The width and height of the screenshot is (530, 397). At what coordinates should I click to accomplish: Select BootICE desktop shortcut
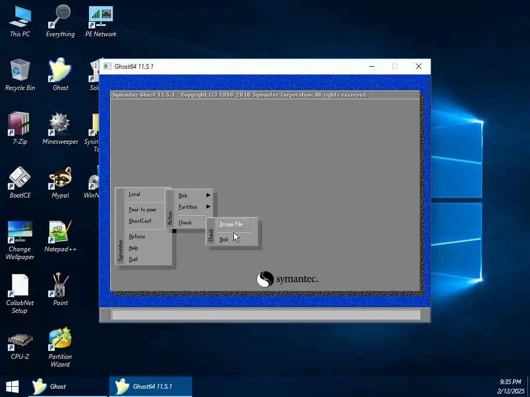tap(20, 182)
